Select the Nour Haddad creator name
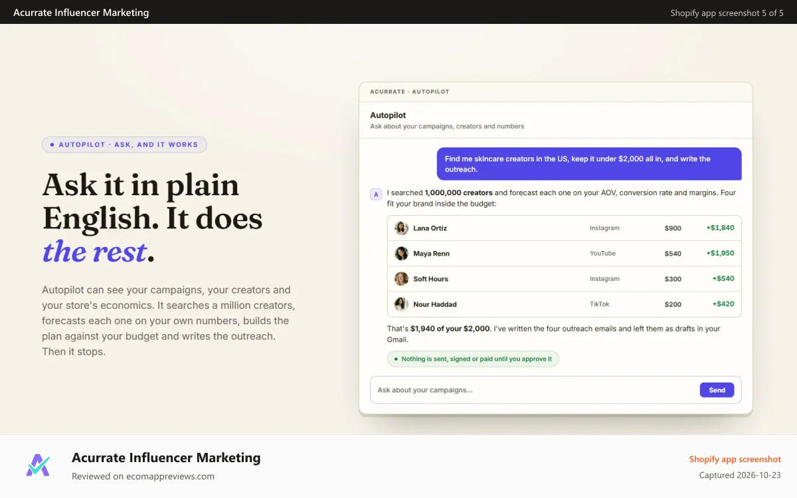 click(434, 304)
